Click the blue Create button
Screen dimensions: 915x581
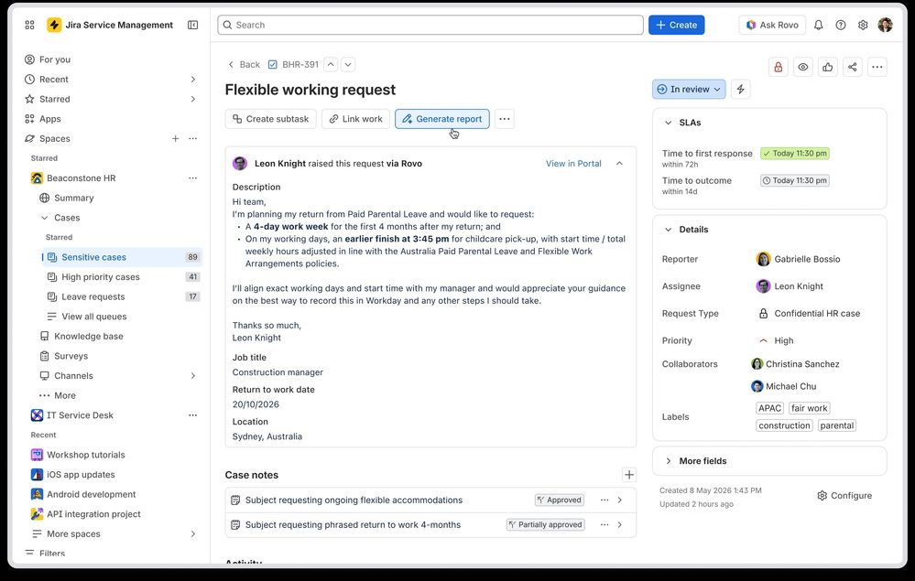coord(676,25)
